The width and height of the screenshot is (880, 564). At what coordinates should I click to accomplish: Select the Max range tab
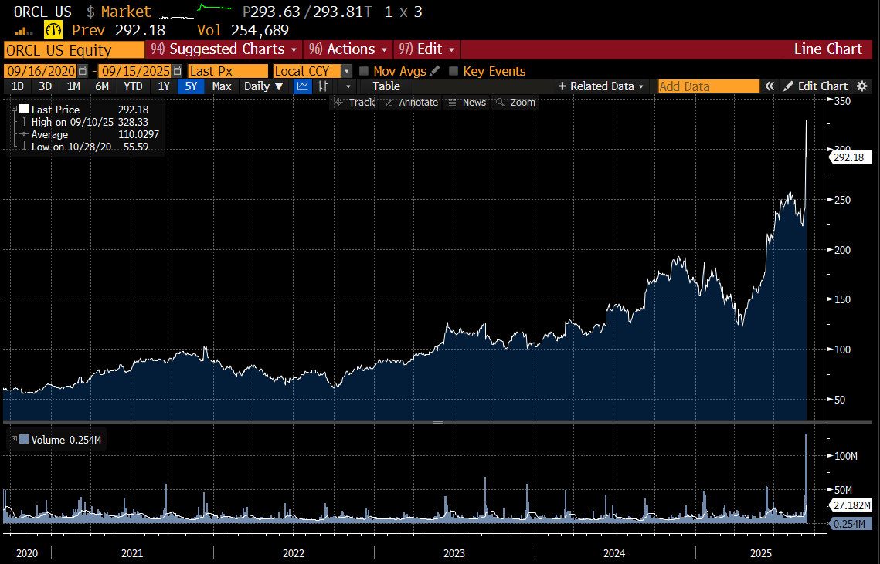tap(222, 86)
